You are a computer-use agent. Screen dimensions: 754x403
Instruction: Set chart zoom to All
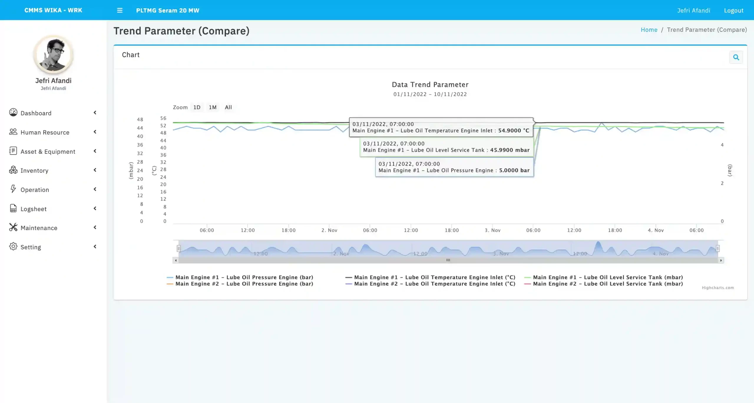pos(228,107)
